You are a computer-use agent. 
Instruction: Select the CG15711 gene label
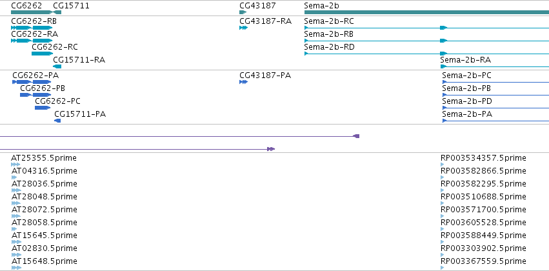[x=71, y=6]
